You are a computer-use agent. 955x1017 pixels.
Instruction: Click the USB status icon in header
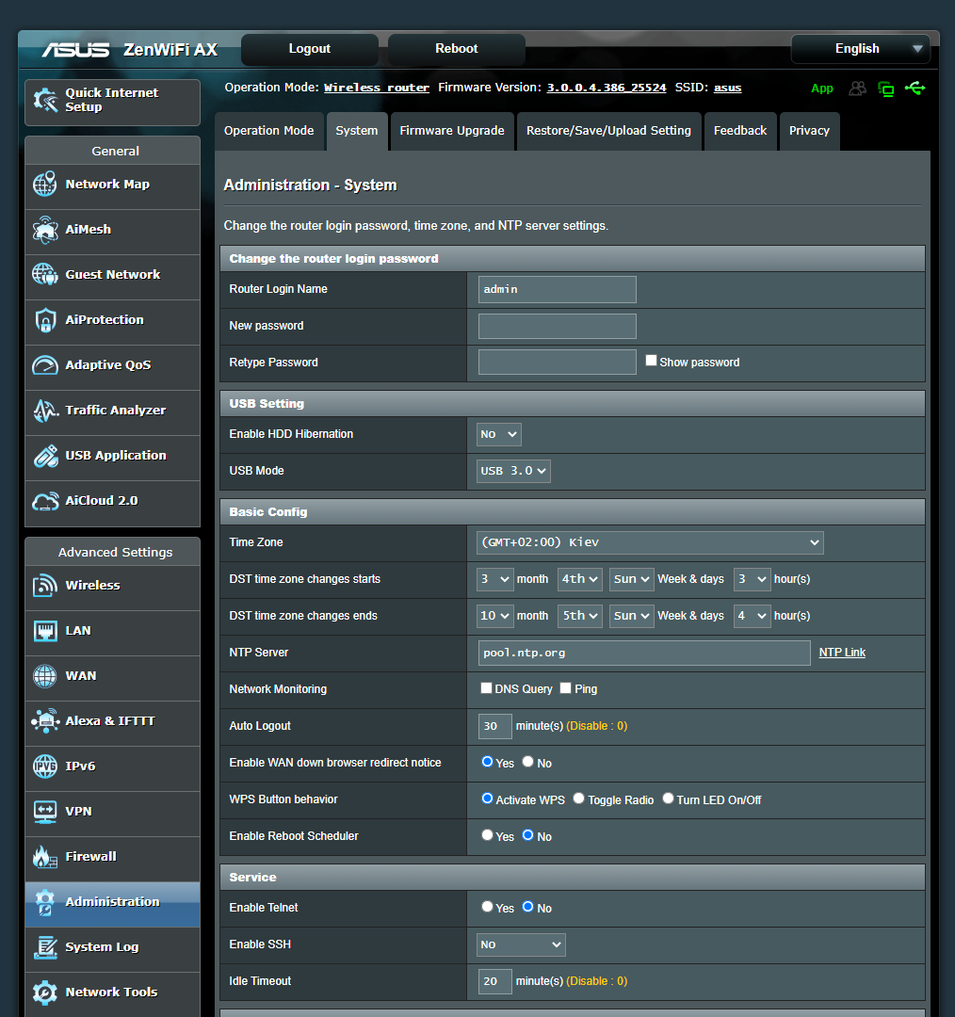click(x=915, y=88)
